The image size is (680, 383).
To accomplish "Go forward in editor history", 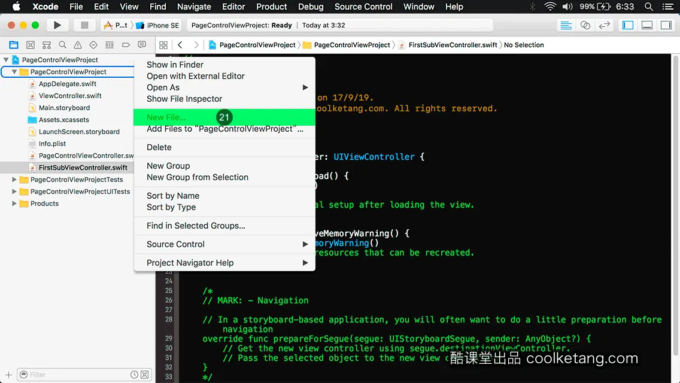I will tap(196, 45).
